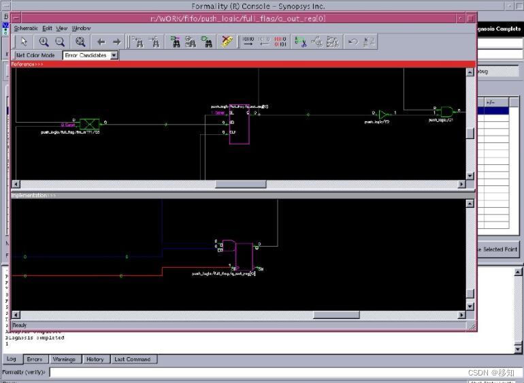This screenshot has width=524, height=383.
Task: Select the AND gate in Reference schematic
Action: pos(447,112)
